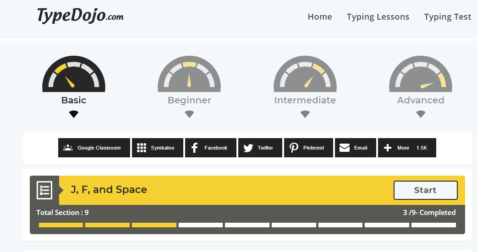Select the Beginner level gauge icon
477x252 pixels.
189,75
